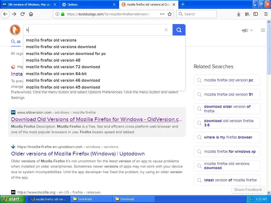Screen dimensions: 271x203
Task: Click the mozilla.org 'm' favicon
Action: tap(13, 192)
